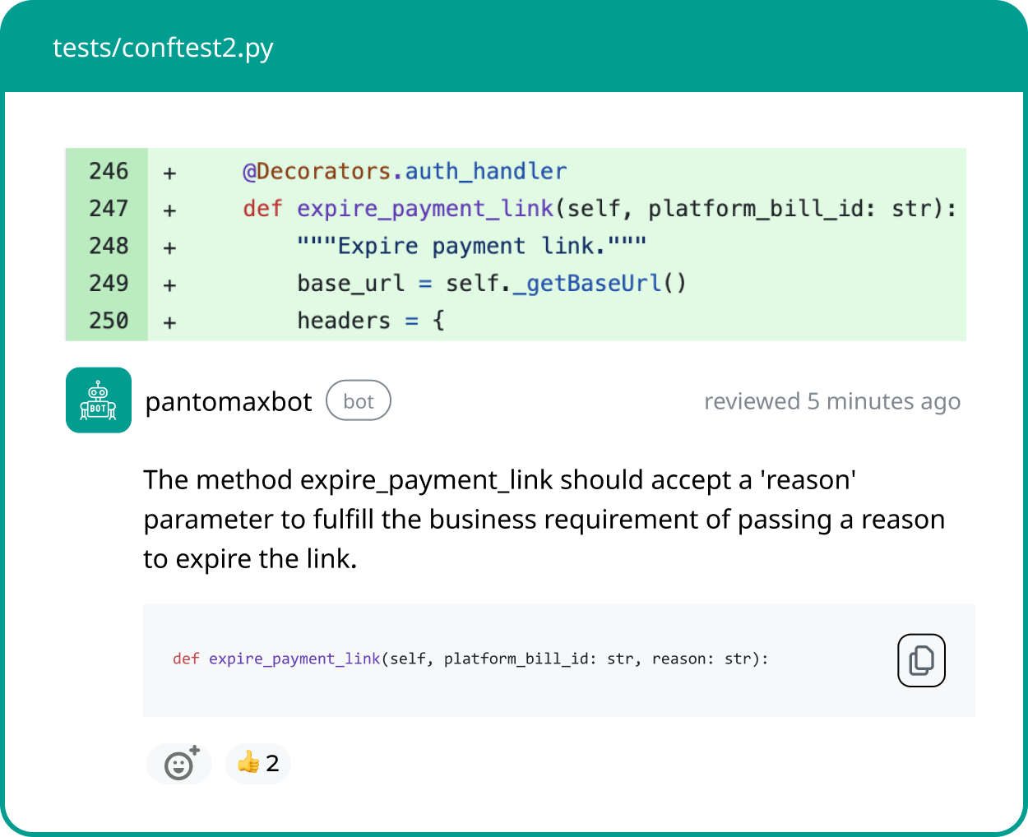
Task: Click line number 248 in gutter
Action: 109,246
